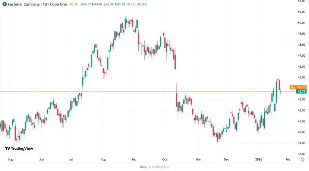
Task: Click the 47.00 price axis label
Action: 301,56
